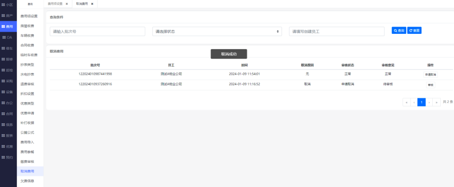Go to the 报修 repair module
This screenshot has width=454, height=187.
click(8, 59)
